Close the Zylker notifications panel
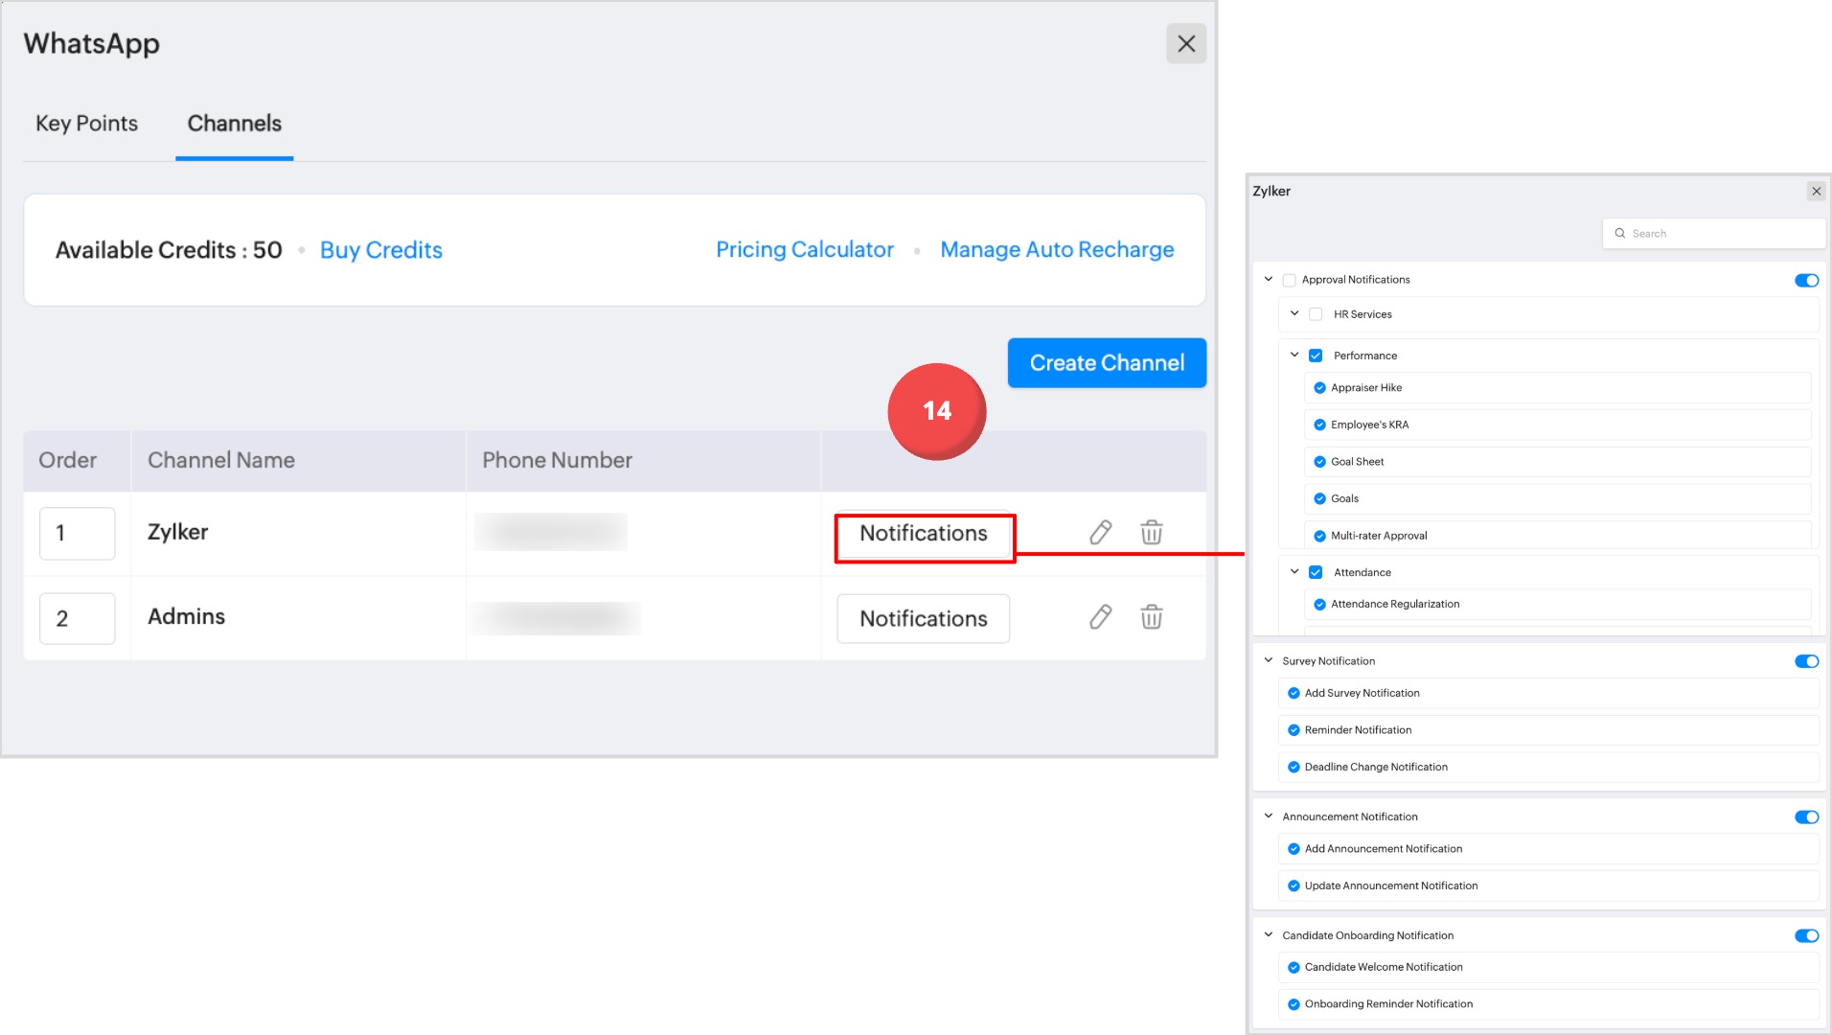1832x1035 pixels. [x=1816, y=192]
